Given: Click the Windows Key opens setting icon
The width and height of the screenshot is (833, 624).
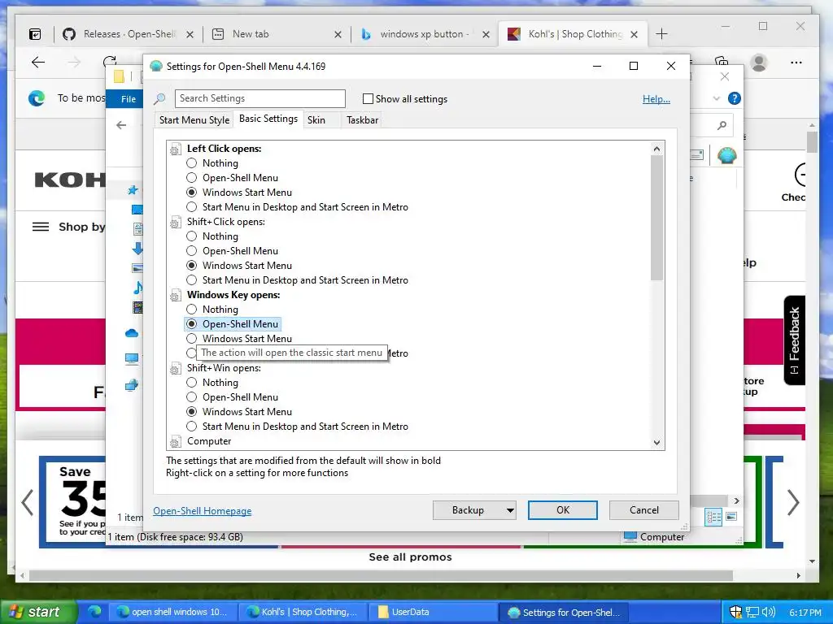Looking at the screenshot, I should (x=176, y=296).
